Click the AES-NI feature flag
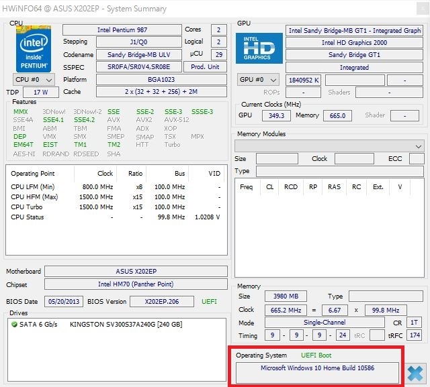The height and width of the screenshot is (387, 430). point(24,154)
